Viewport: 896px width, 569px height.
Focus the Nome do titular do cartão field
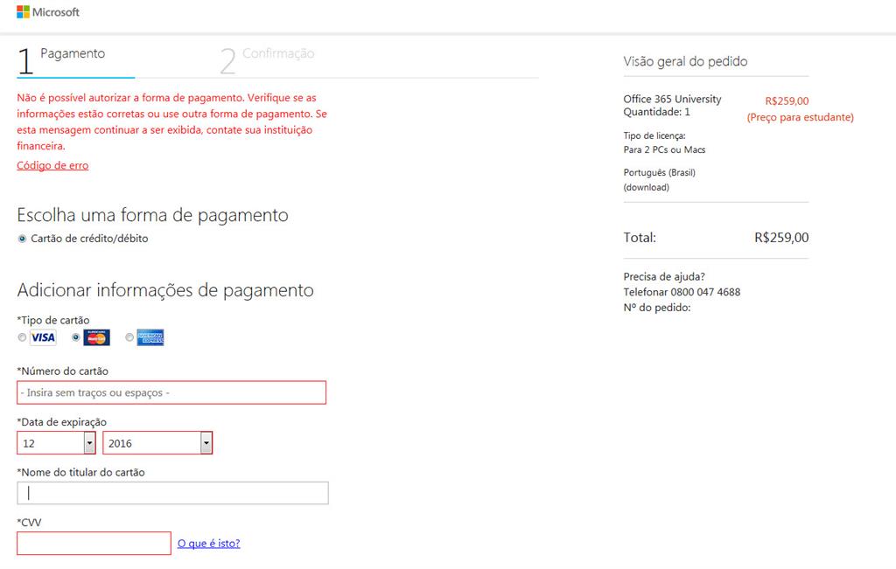[x=172, y=493]
